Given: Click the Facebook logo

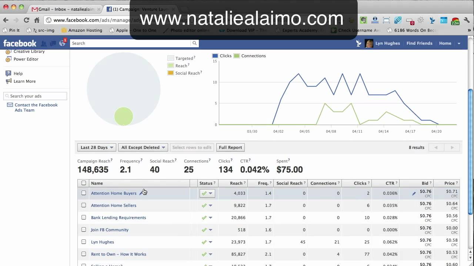Looking at the screenshot, I should (20, 43).
